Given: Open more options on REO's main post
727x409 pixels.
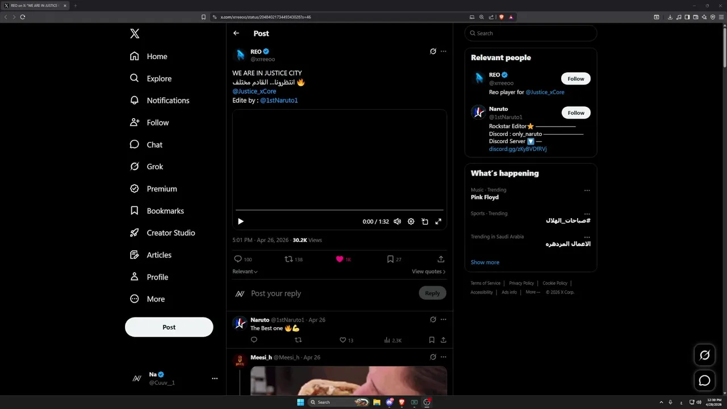Looking at the screenshot, I should pos(444,51).
